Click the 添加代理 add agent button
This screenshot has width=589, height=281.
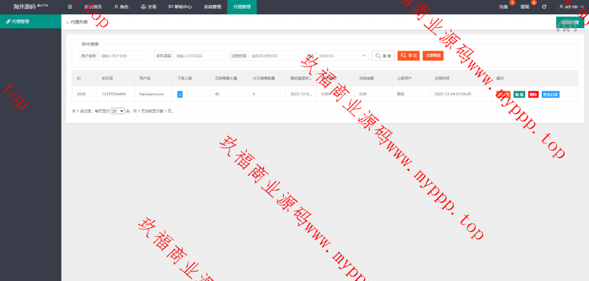point(569,22)
